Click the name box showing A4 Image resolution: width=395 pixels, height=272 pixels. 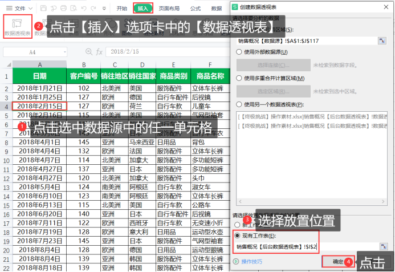[x=32, y=52]
